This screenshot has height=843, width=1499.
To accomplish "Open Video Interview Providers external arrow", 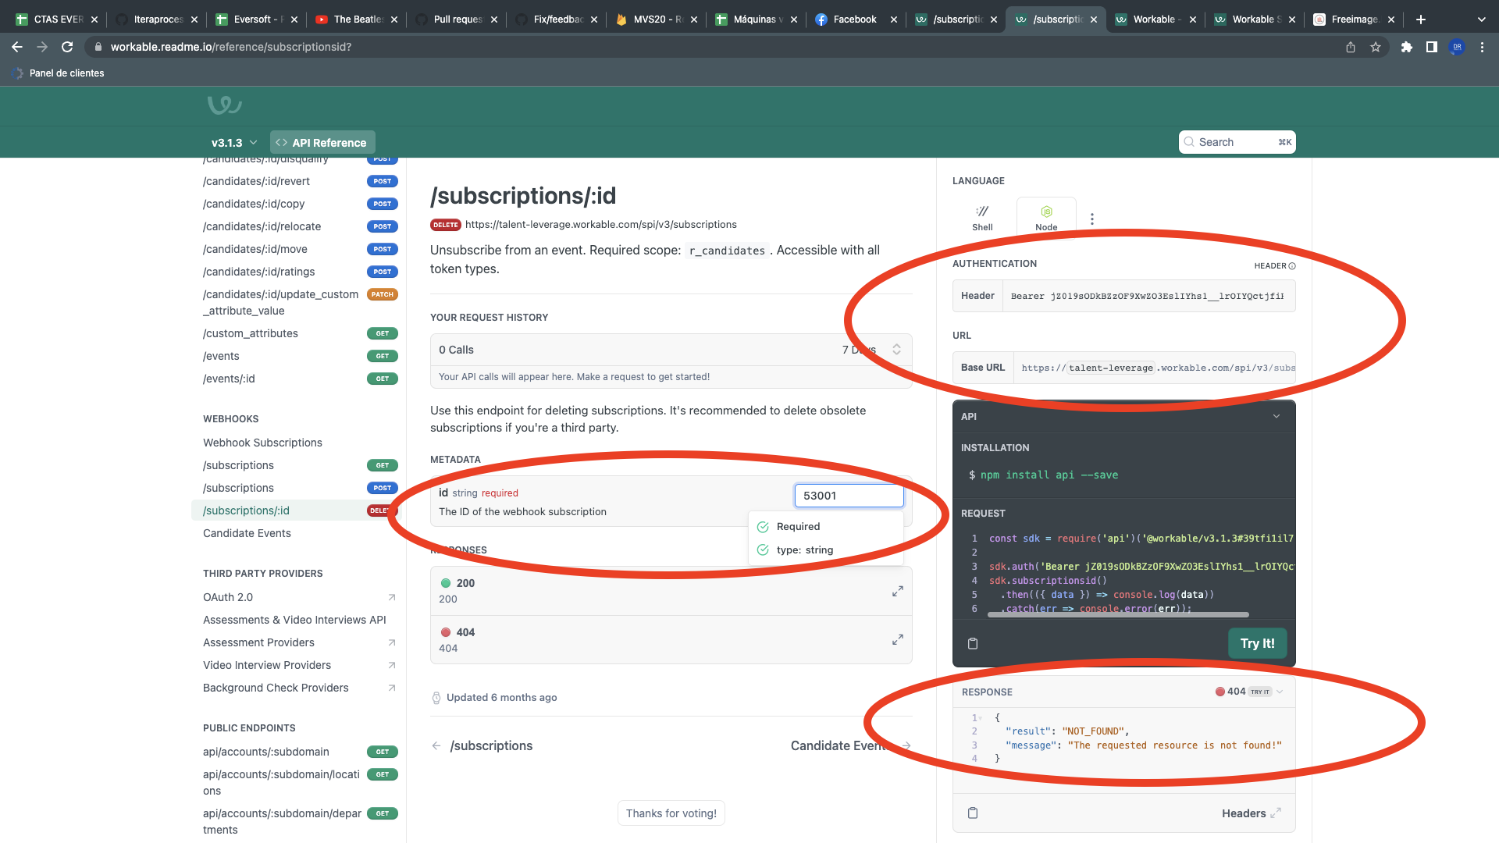I will coord(392,665).
